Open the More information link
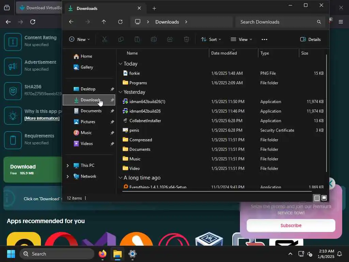The image size is (349, 262). [42, 118]
